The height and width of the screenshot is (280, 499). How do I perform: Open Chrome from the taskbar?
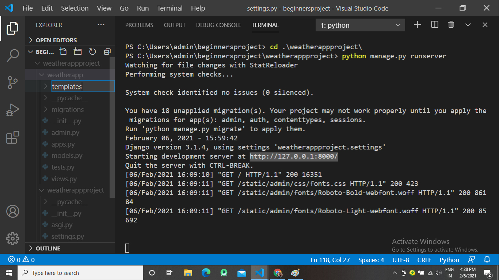click(x=277, y=272)
